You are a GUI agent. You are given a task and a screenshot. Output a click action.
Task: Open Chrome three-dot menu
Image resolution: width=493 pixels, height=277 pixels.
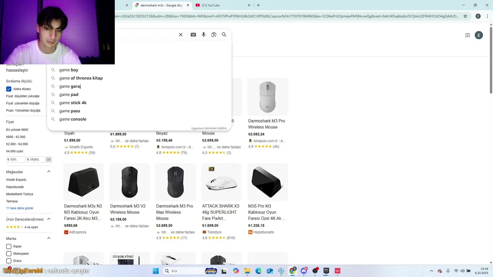click(487, 16)
